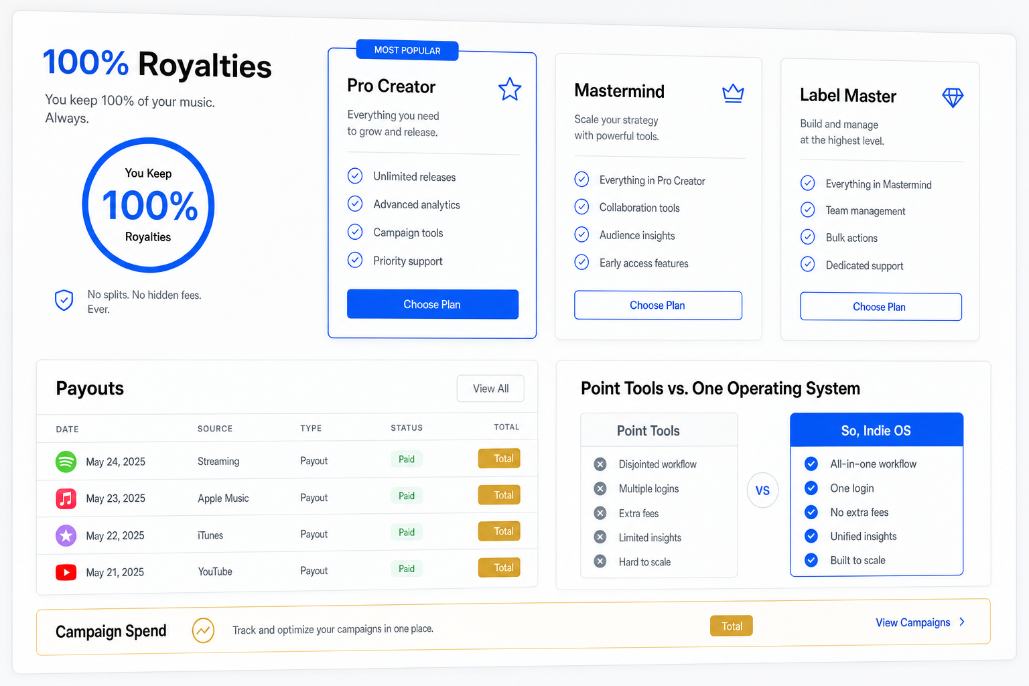The height and width of the screenshot is (686, 1029).
Task: Click Total badge for May 24 payout
Action: pyautogui.click(x=499, y=458)
